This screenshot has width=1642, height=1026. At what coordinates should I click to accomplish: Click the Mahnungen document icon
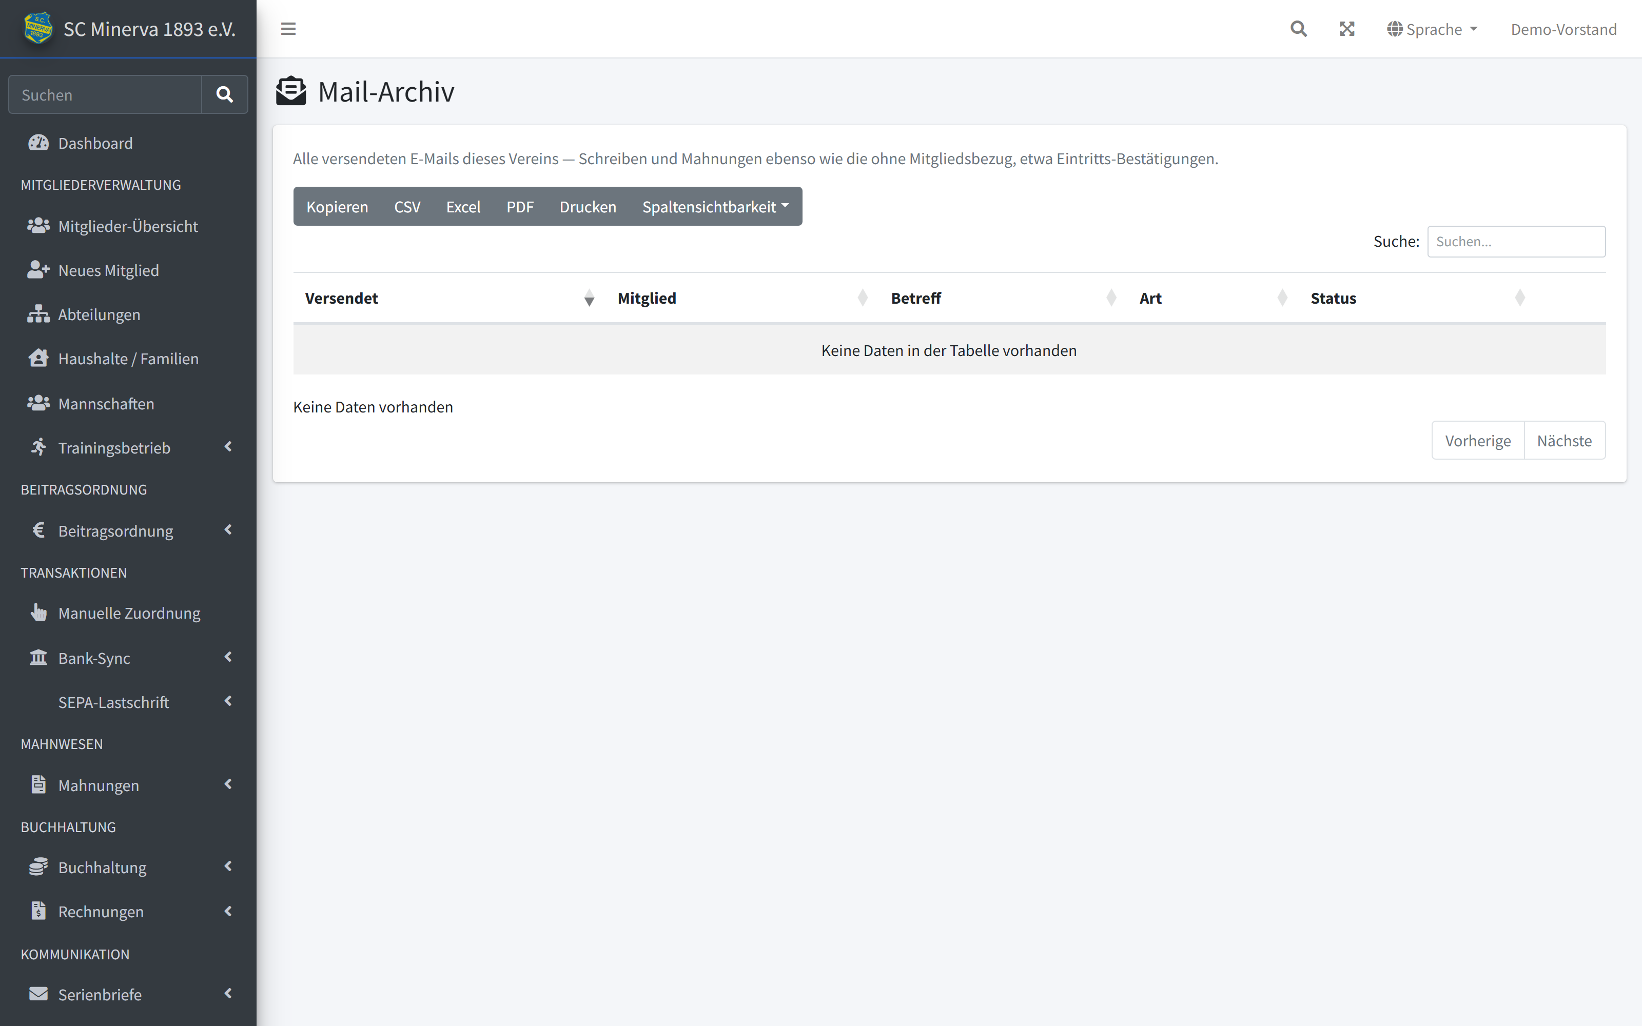click(x=38, y=784)
